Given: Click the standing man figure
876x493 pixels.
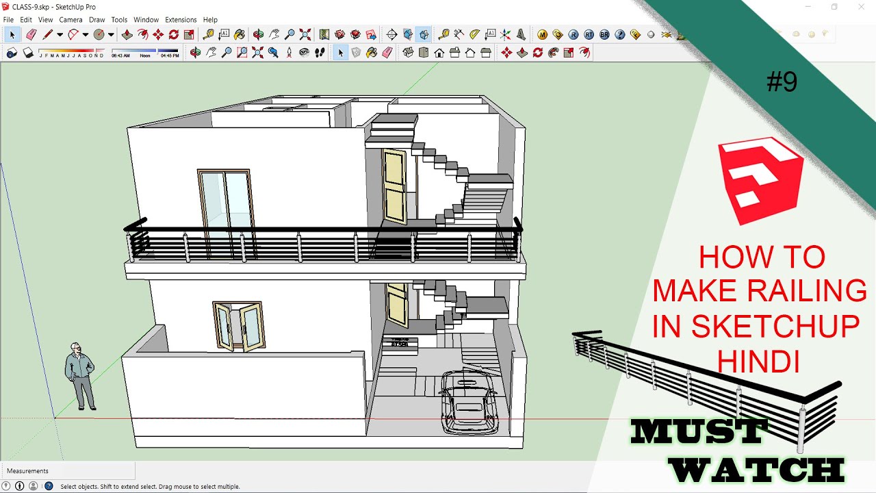Looking at the screenshot, I should 81,377.
